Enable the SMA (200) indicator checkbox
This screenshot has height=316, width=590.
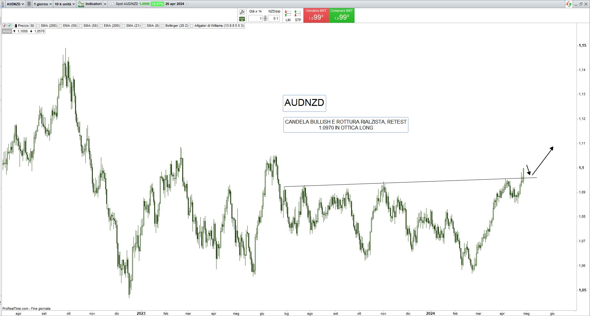tap(38, 26)
